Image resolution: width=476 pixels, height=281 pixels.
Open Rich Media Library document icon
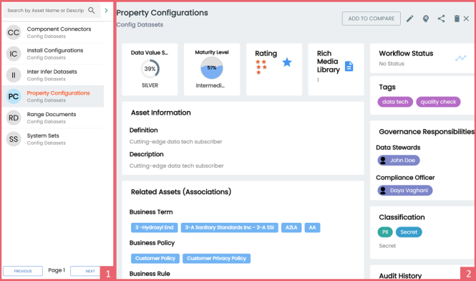tap(349, 66)
